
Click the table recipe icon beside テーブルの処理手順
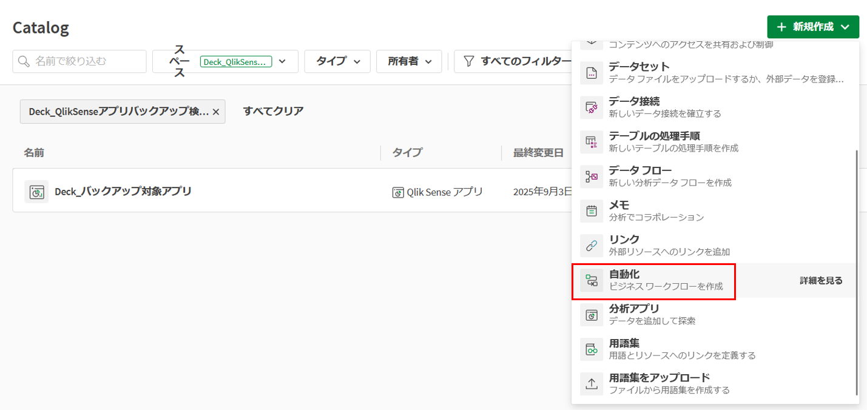(x=592, y=142)
